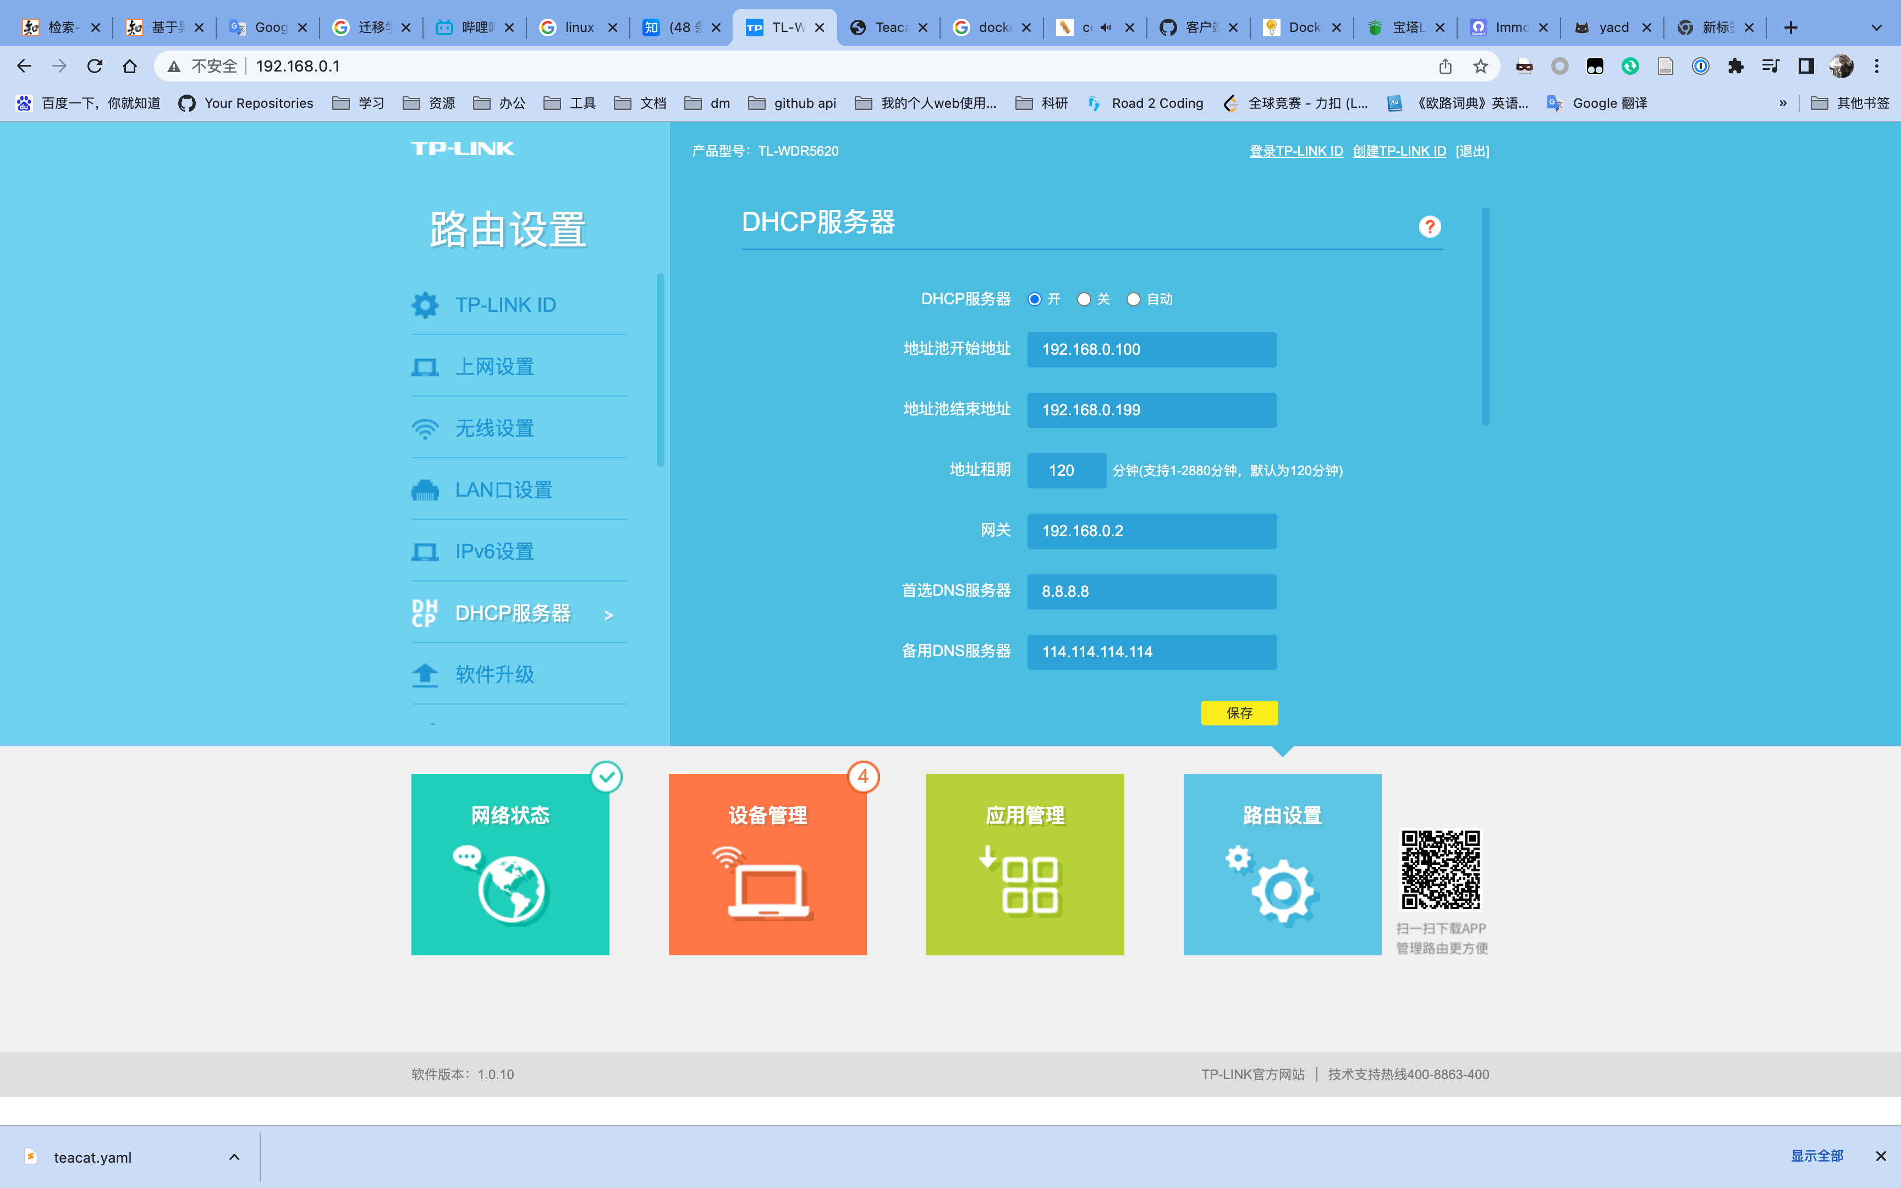The width and height of the screenshot is (1901, 1188).
Task: Open 网络状态 via the globe panel
Action: (x=510, y=888)
